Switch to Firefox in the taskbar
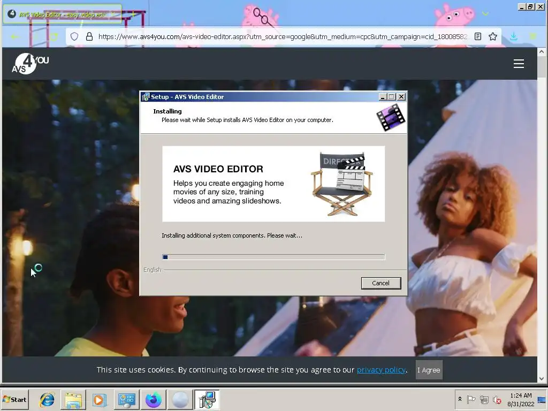The image size is (548, 411). pos(153,399)
